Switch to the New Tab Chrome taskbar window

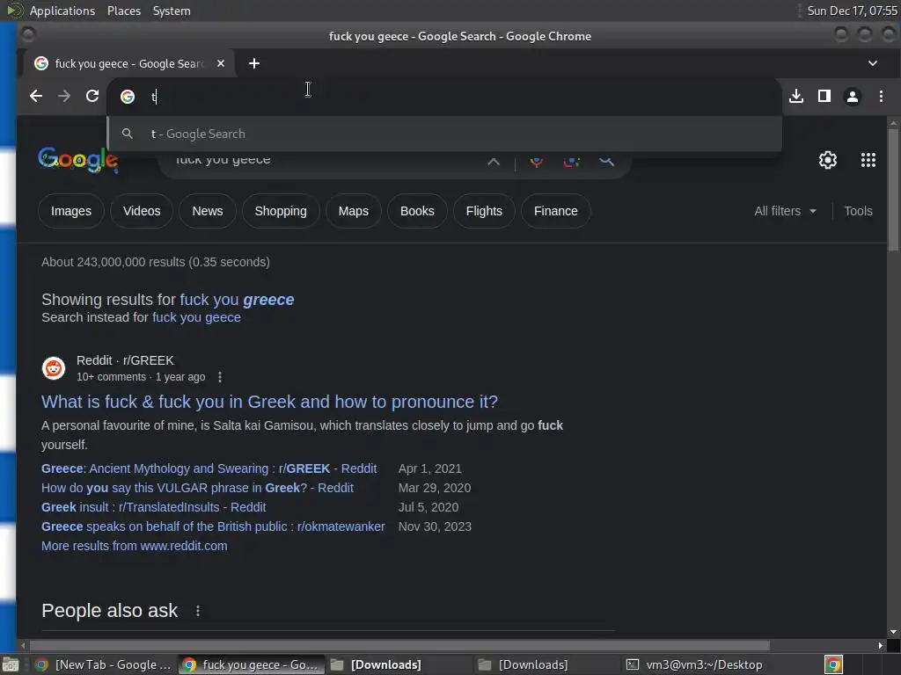104,664
